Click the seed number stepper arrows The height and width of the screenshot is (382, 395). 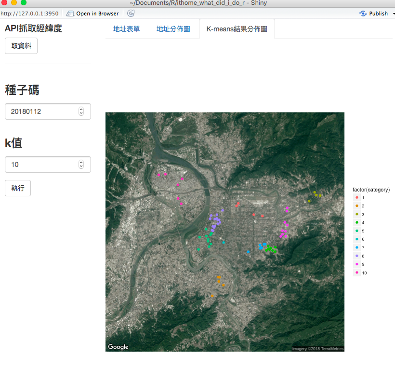pos(81,111)
